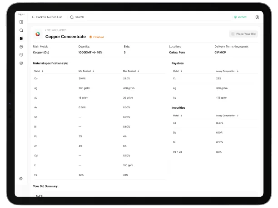This screenshot has width=278, height=208.
Task: Click the Impurities As value 0.40%
Action: [x=219, y=123]
